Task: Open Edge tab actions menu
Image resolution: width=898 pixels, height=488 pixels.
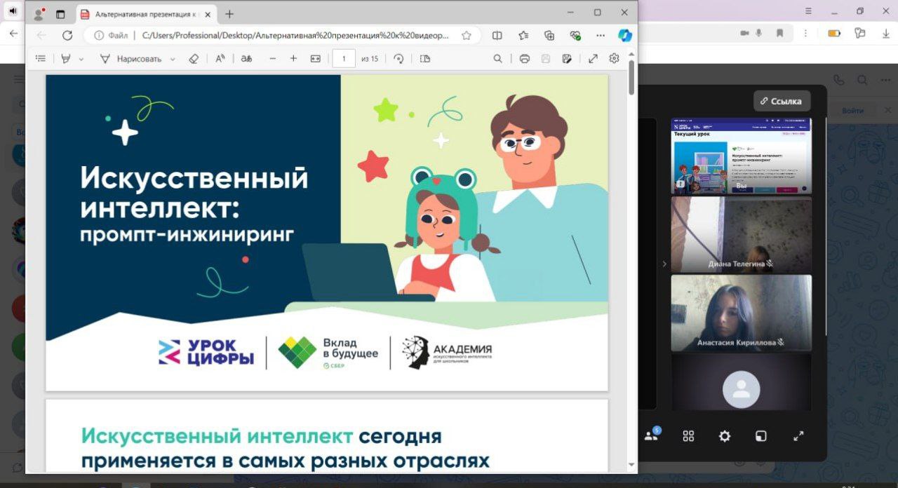Action: coord(60,14)
